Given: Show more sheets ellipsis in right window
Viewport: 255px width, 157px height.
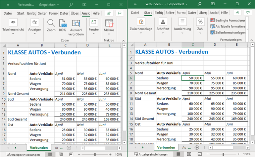Looking at the screenshot, I should point(190,148).
